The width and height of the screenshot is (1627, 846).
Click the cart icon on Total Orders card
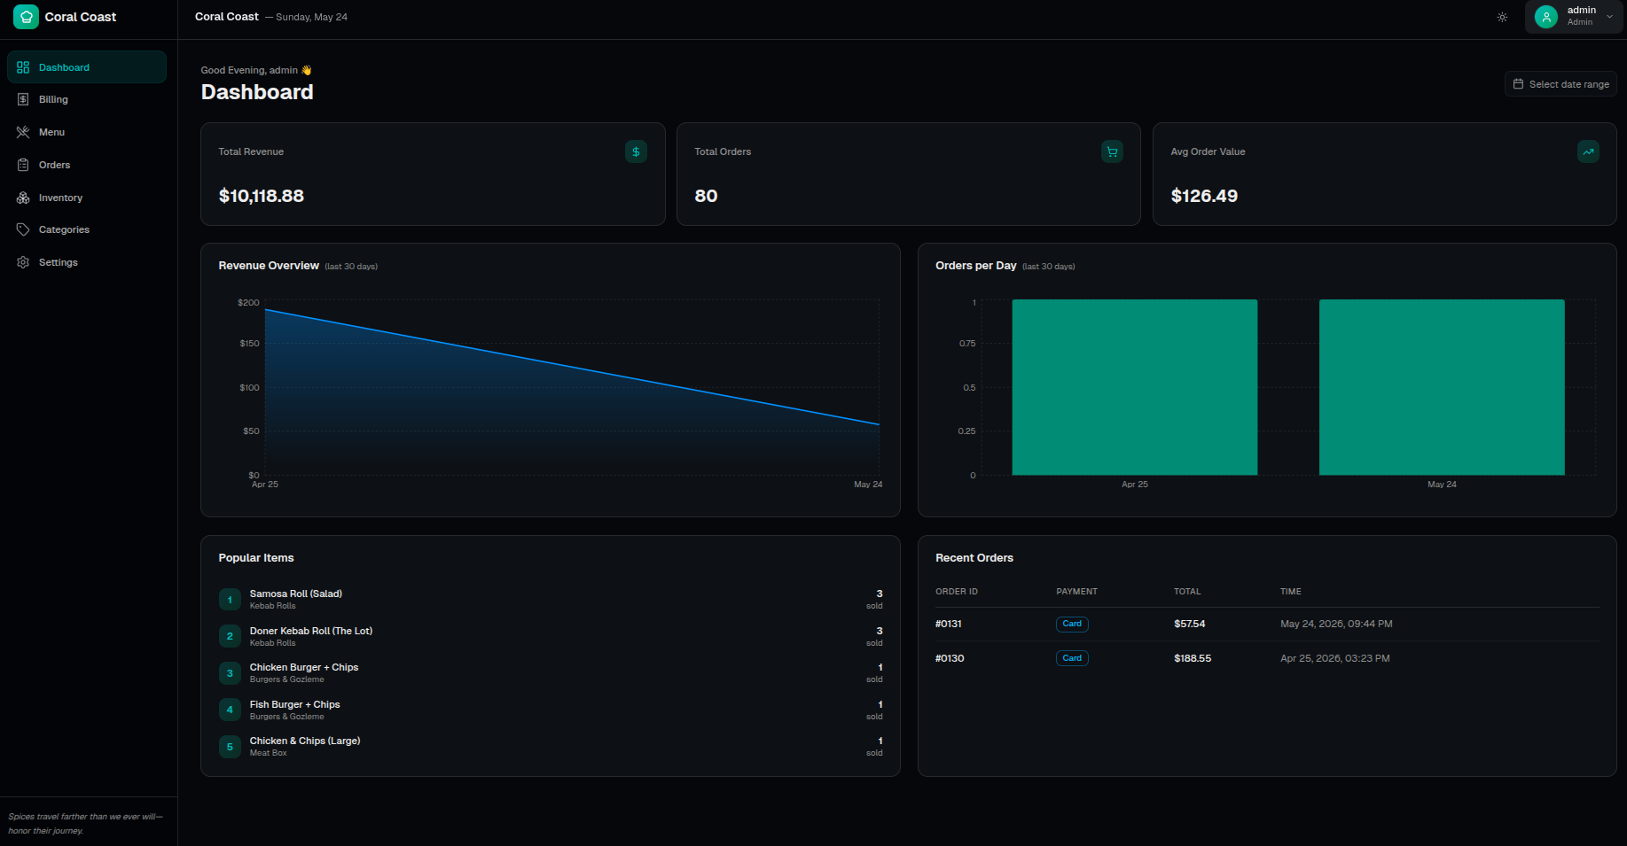click(x=1112, y=151)
